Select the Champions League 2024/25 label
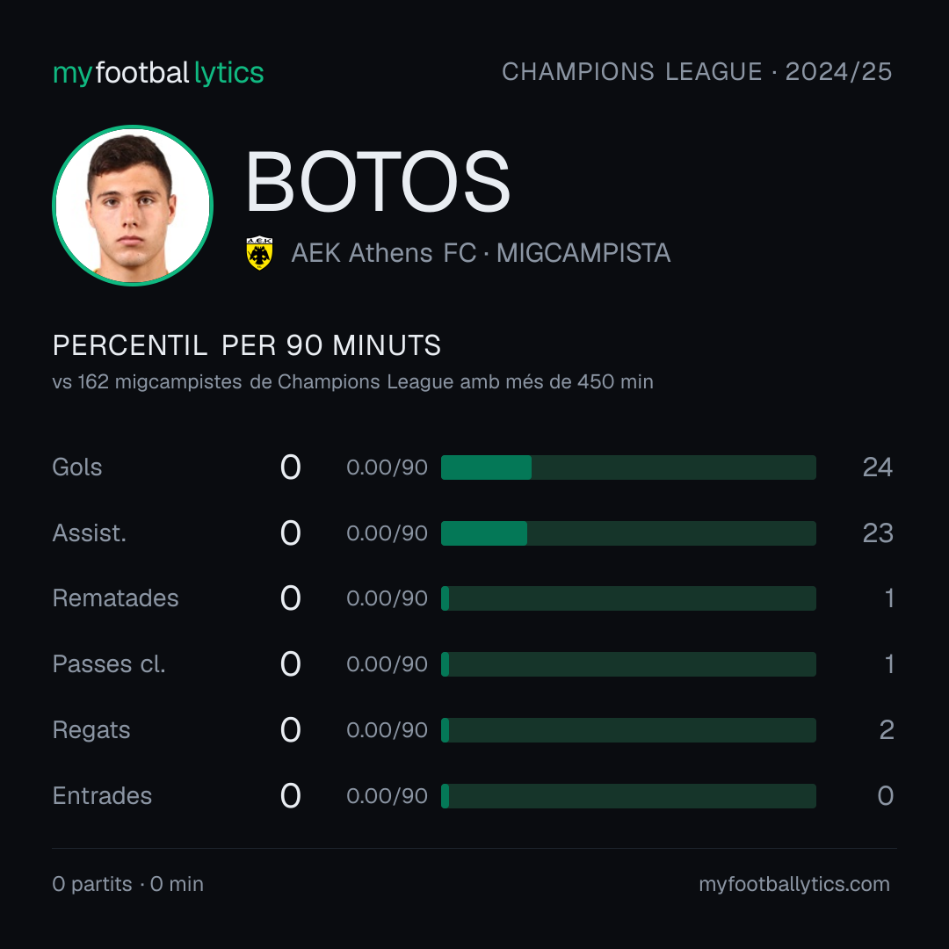 [697, 72]
